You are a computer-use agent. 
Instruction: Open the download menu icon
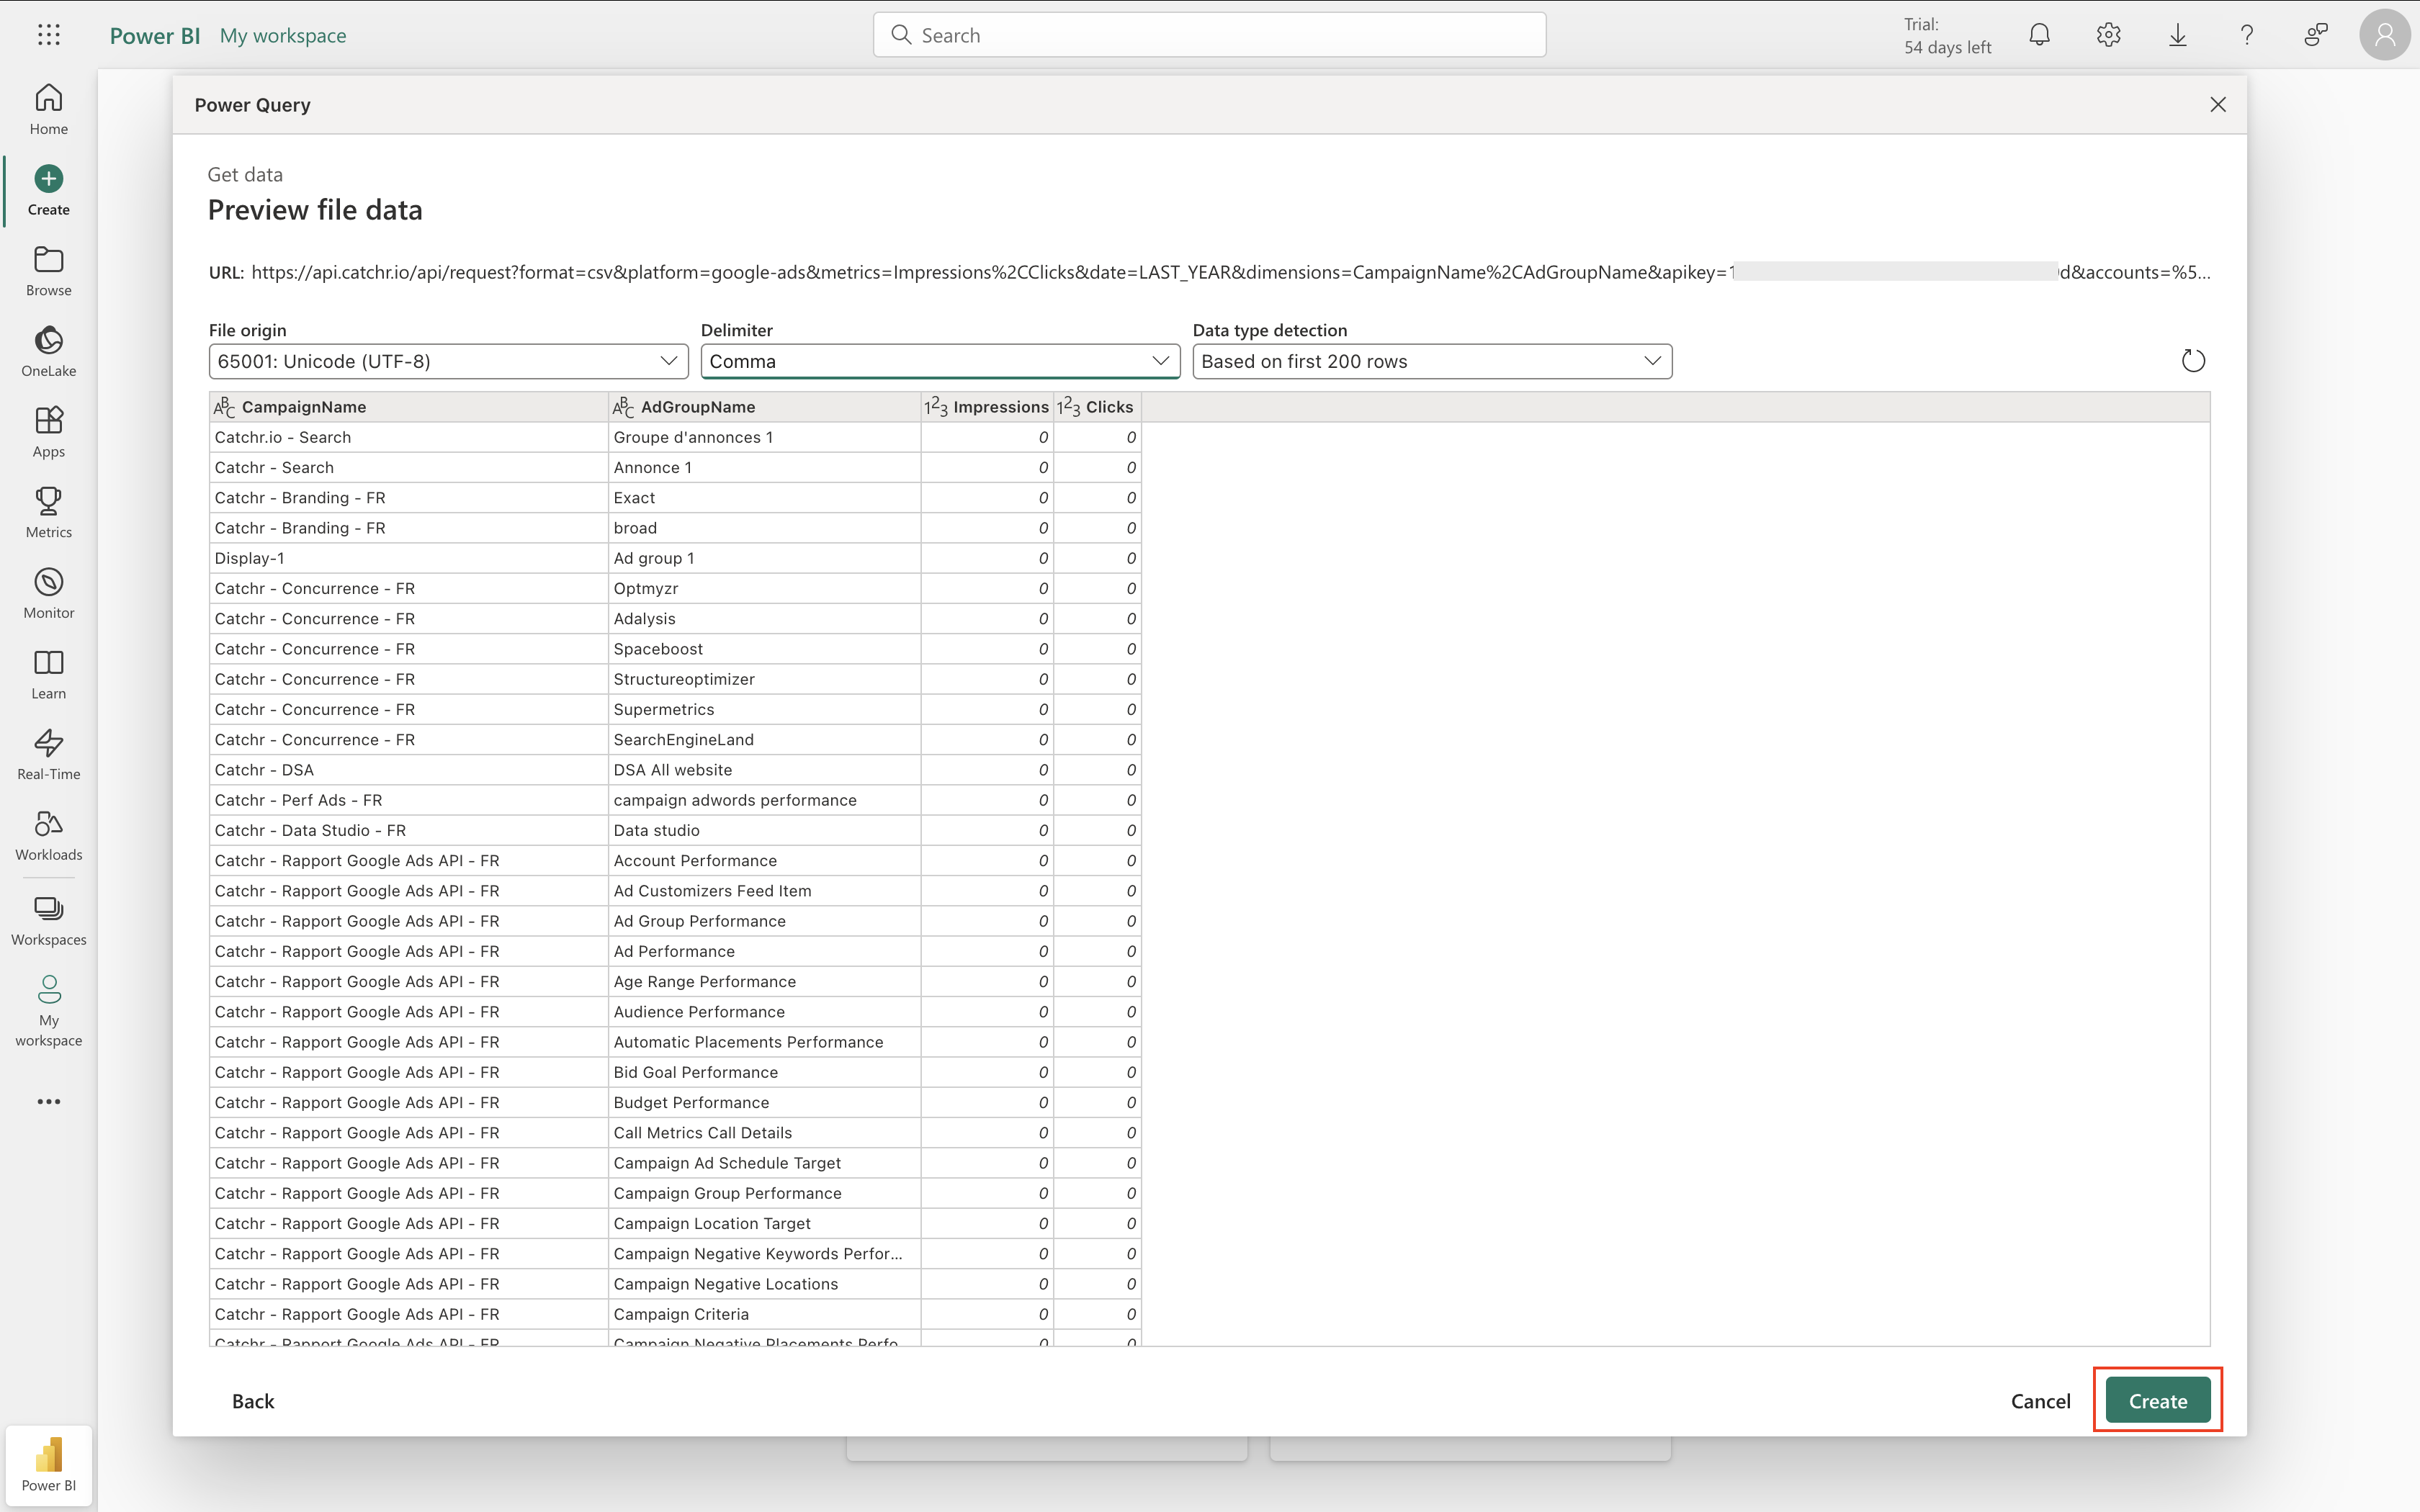[x=2177, y=35]
